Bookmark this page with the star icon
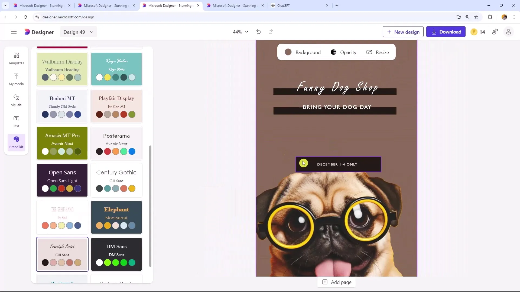The width and height of the screenshot is (520, 292). [x=476, y=17]
